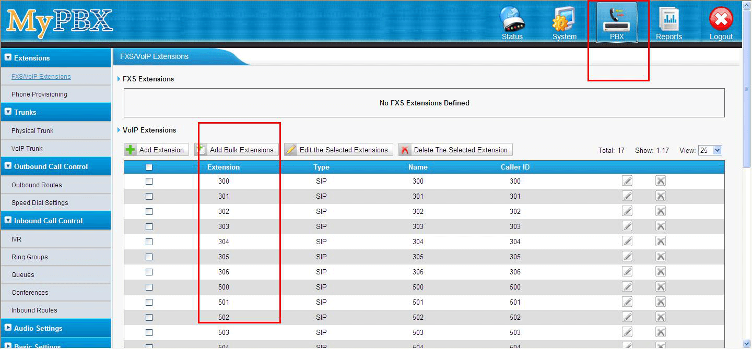This screenshot has height=349, width=752.
Task: Check the box for extension 302
Action: pyautogui.click(x=149, y=212)
